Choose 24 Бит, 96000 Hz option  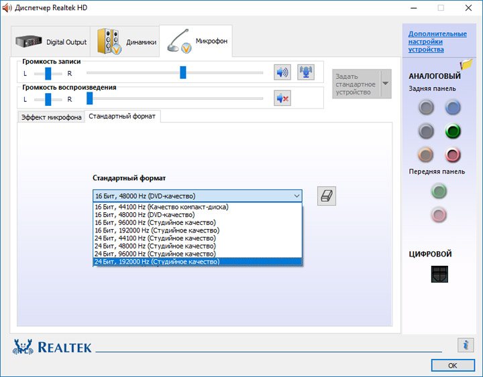pos(197,254)
